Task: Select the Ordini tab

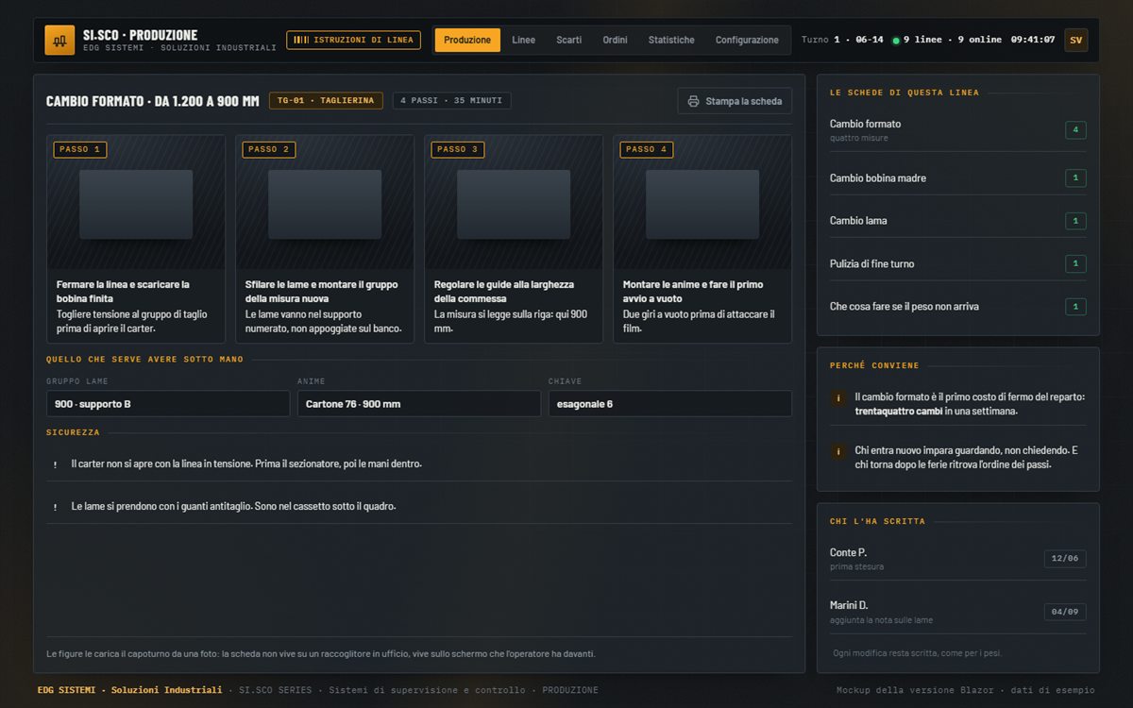Action: [x=615, y=40]
